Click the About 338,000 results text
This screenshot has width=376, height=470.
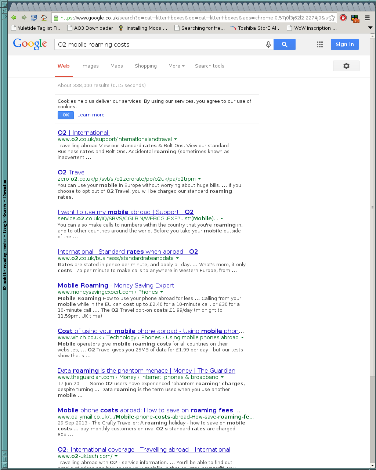click(102, 85)
